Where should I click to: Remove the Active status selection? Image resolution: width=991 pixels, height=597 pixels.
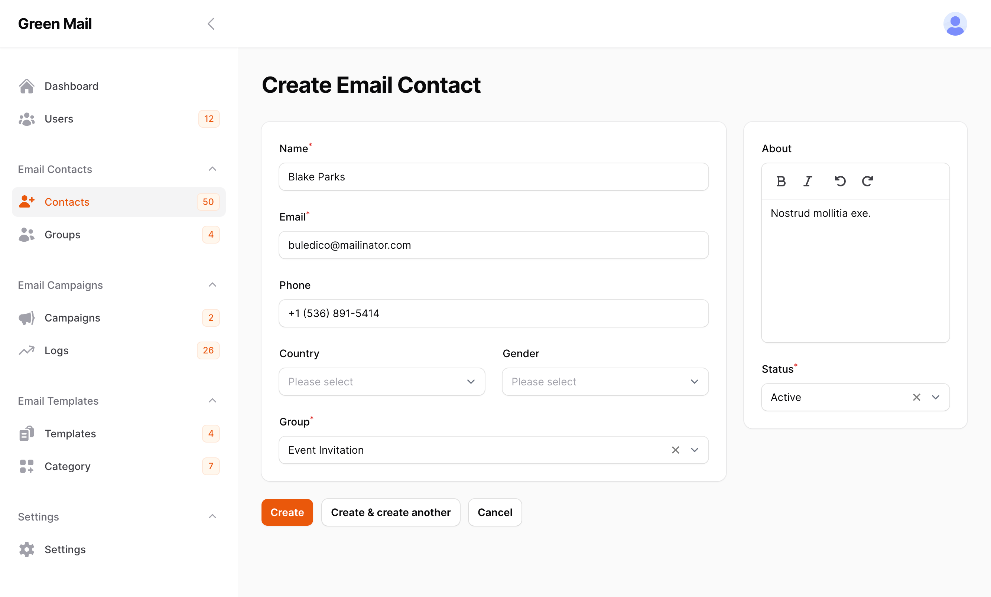[x=917, y=397]
